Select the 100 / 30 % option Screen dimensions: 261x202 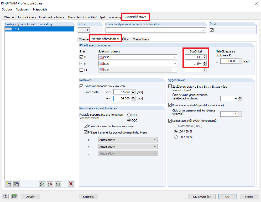tap(176, 131)
